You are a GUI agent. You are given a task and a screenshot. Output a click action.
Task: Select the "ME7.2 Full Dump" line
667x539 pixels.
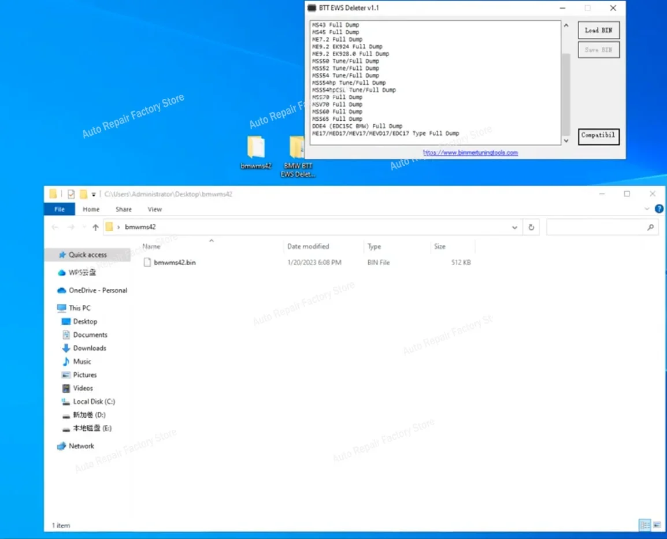coord(337,39)
